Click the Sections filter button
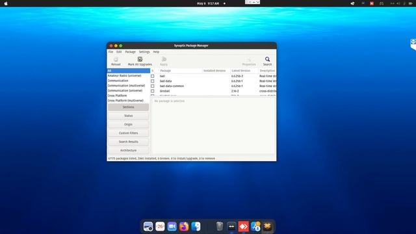416x234 pixels. [x=129, y=107]
